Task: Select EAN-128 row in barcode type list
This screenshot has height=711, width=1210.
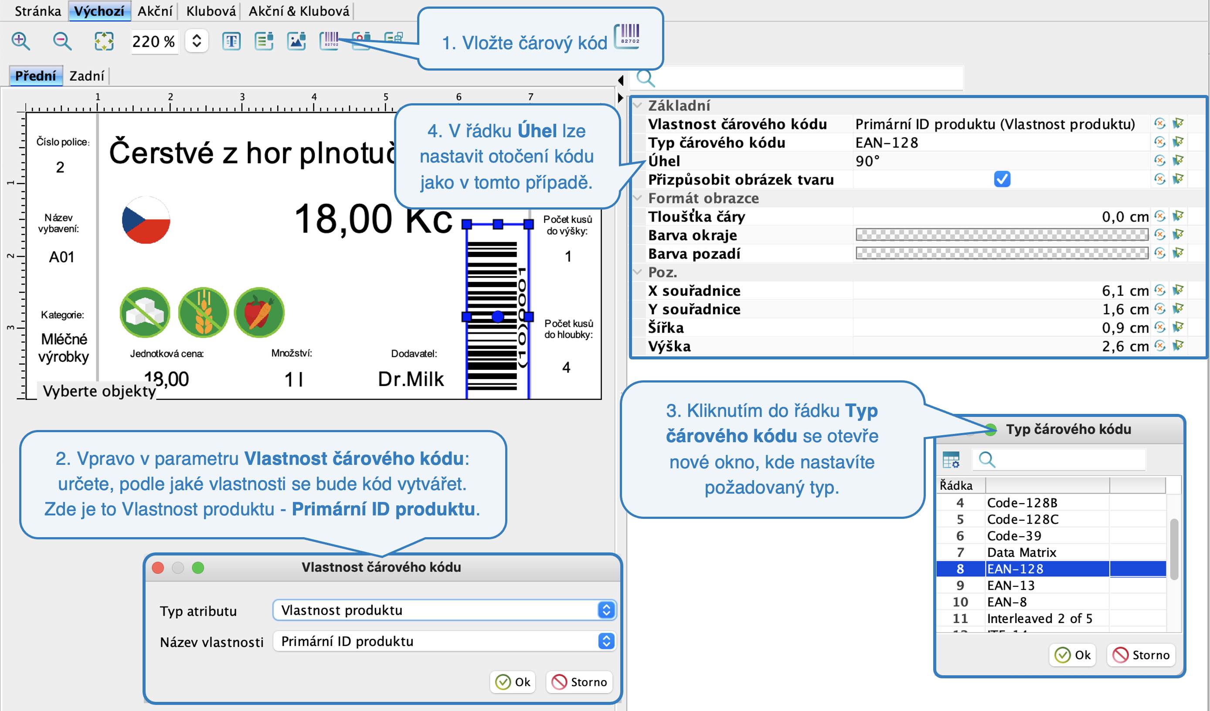Action: tap(1051, 569)
